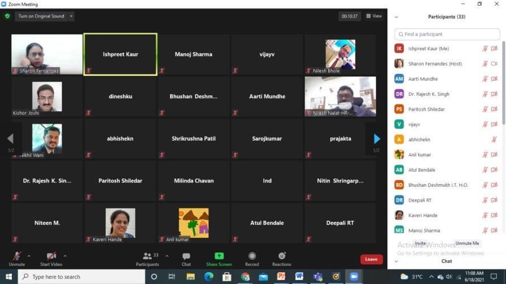
Task: Toggle Turn on Original Sound
Action: [41, 16]
